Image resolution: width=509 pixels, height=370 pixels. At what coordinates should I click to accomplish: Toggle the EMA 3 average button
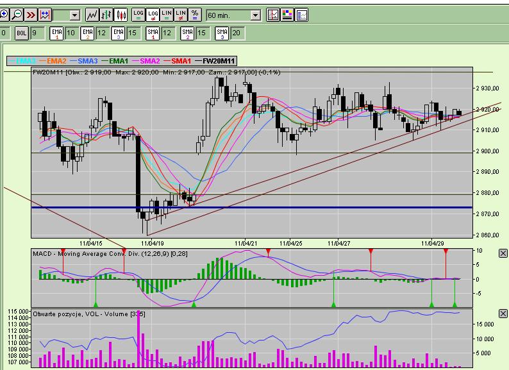point(118,33)
